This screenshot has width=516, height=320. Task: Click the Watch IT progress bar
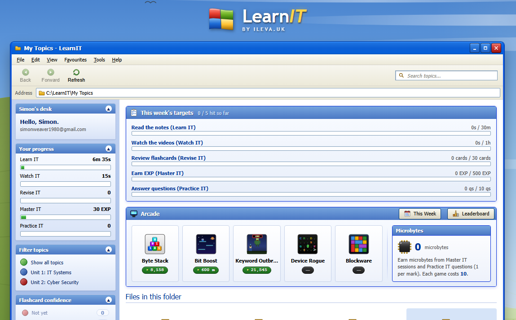pyautogui.click(x=66, y=184)
